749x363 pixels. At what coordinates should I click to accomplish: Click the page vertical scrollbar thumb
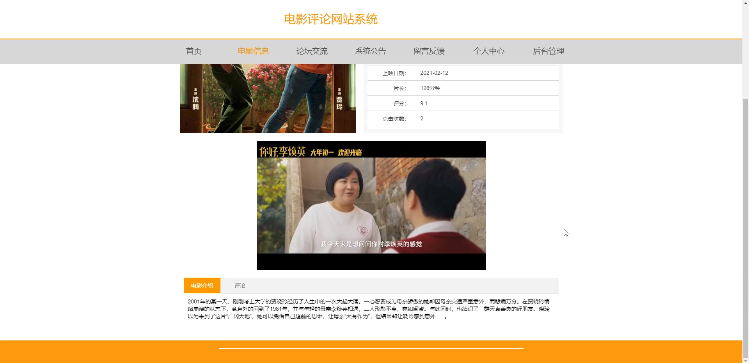(x=745, y=228)
